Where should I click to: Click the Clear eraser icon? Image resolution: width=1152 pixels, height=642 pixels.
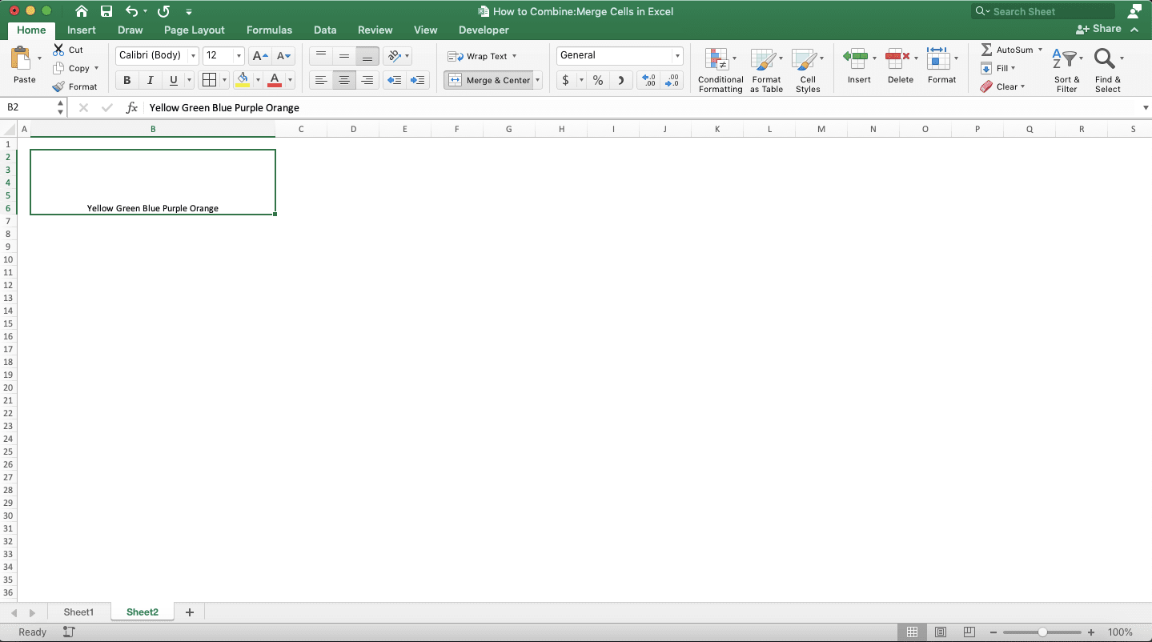coord(986,86)
